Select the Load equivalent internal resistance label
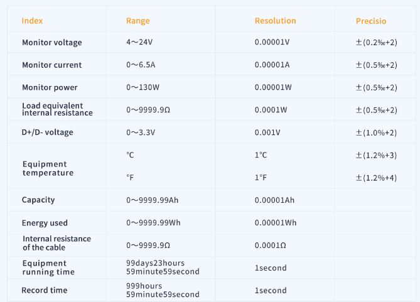420x302 pixels. click(57, 109)
